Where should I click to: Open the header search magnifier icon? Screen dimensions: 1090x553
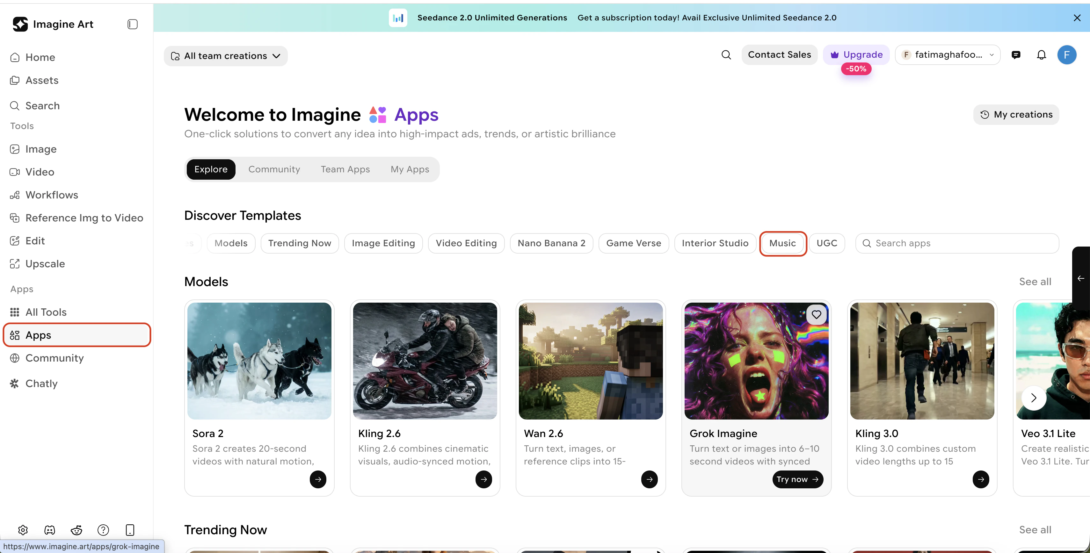[x=726, y=54]
